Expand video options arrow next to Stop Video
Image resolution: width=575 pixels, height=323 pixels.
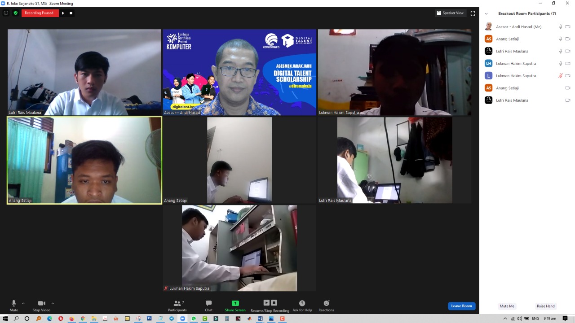(x=53, y=303)
